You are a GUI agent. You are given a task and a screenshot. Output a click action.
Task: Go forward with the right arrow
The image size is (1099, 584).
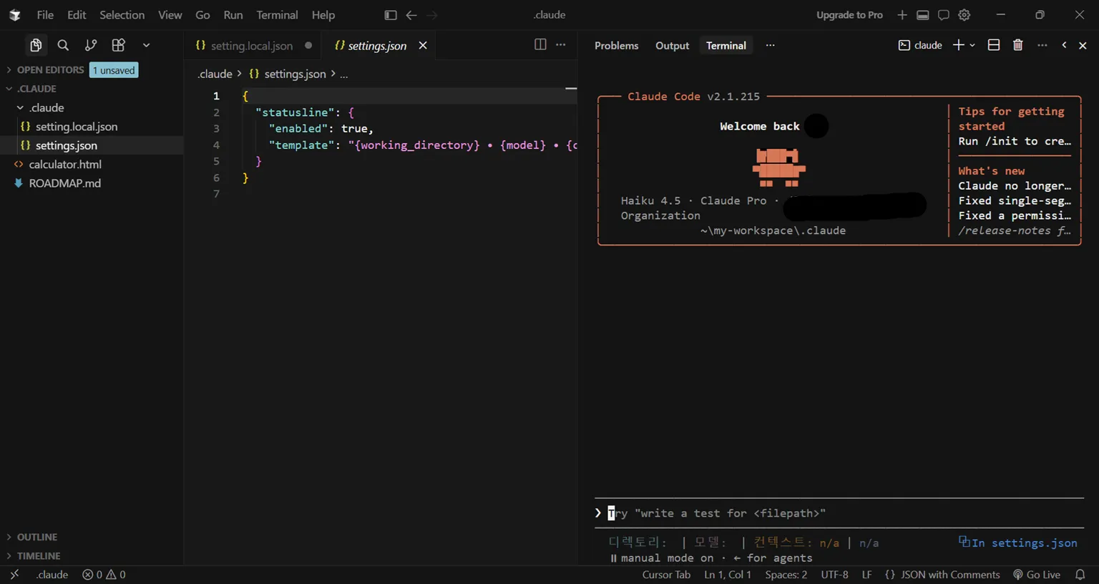tap(432, 15)
